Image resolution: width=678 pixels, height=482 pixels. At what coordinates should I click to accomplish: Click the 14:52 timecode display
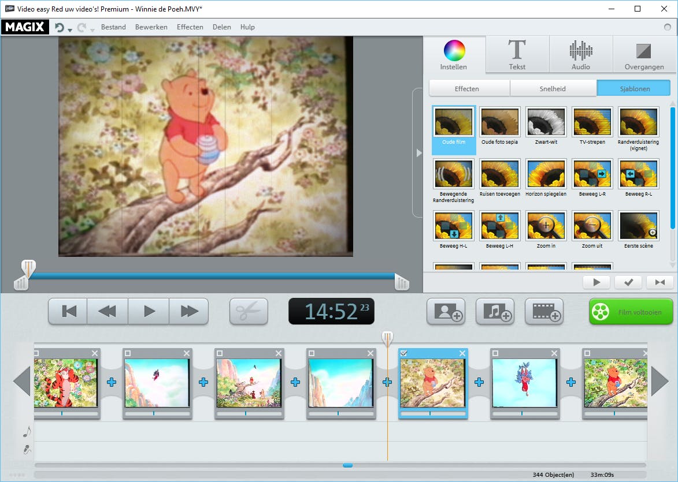pyautogui.click(x=331, y=311)
